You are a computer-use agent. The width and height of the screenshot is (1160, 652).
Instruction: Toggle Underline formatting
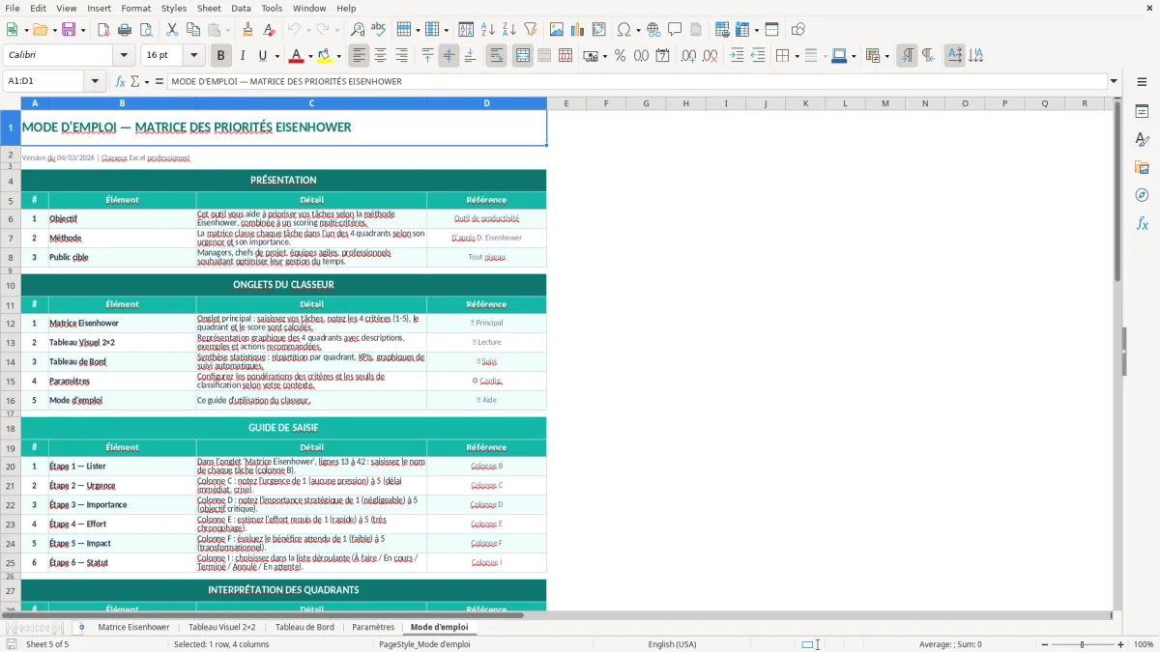263,56
